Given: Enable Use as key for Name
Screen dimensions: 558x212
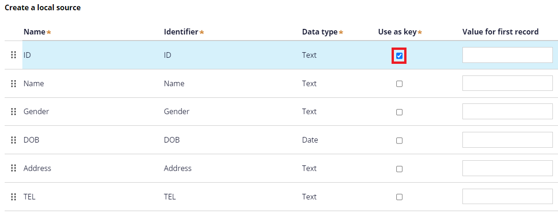Looking at the screenshot, I should 400,84.
